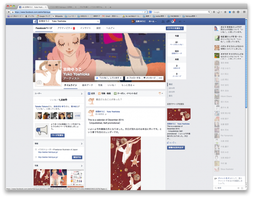
Task: Click the クーポン、イベントなど icon
Action: 115,93
